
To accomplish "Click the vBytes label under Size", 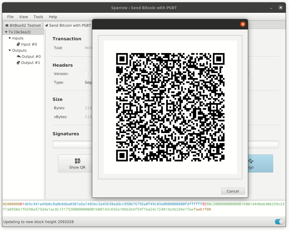I will [61, 117].
